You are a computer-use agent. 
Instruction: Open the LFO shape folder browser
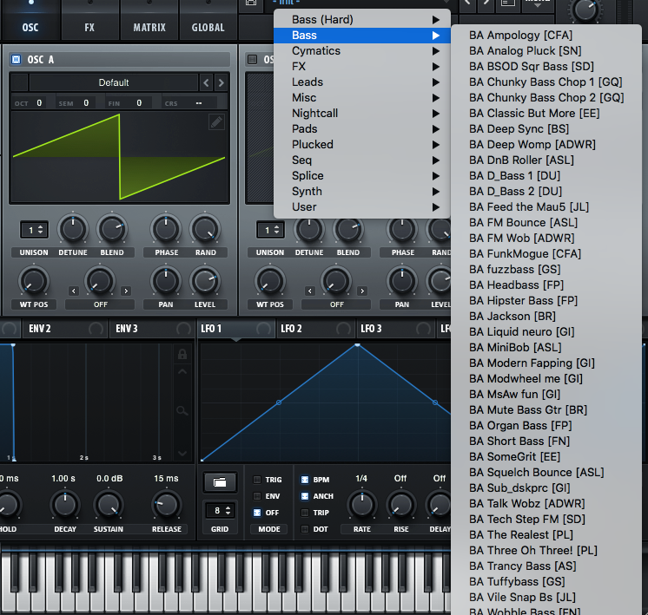(220, 482)
